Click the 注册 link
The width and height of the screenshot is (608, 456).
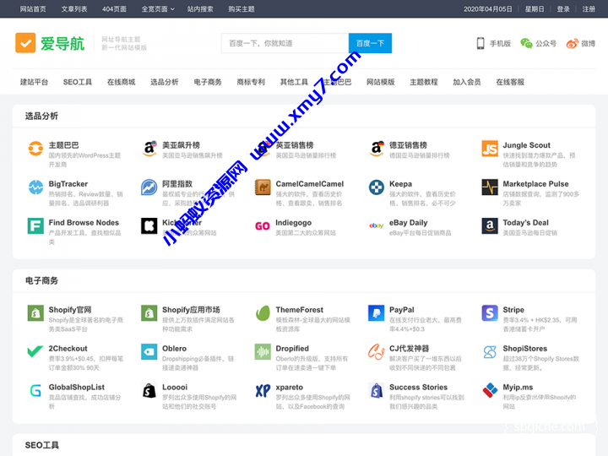pos(589,9)
